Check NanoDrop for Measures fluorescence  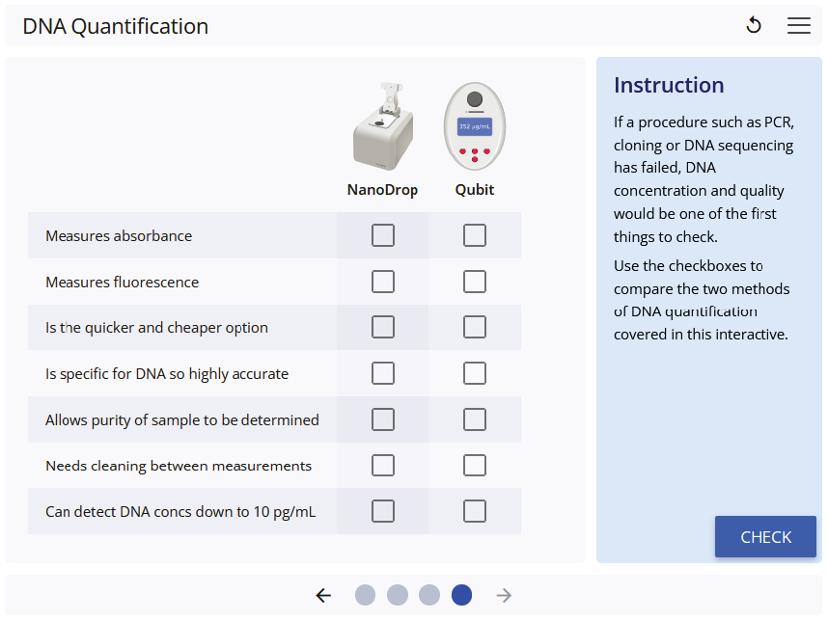pos(383,282)
